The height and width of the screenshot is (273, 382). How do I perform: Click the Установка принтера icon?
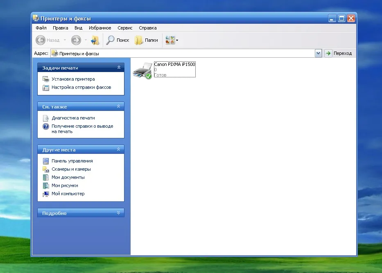[x=45, y=79]
